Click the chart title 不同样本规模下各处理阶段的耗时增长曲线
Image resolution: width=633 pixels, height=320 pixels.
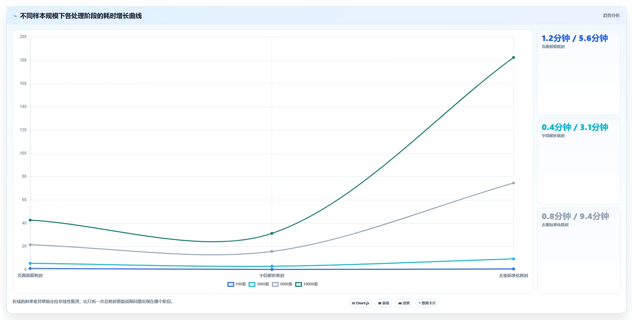(x=81, y=16)
